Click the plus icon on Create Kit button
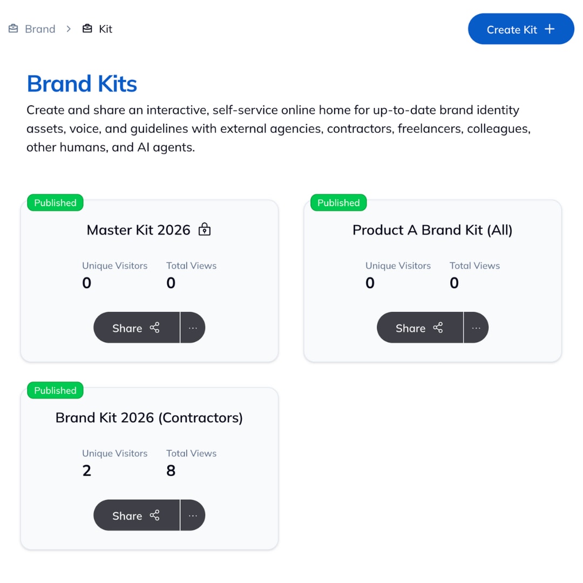 (x=549, y=29)
